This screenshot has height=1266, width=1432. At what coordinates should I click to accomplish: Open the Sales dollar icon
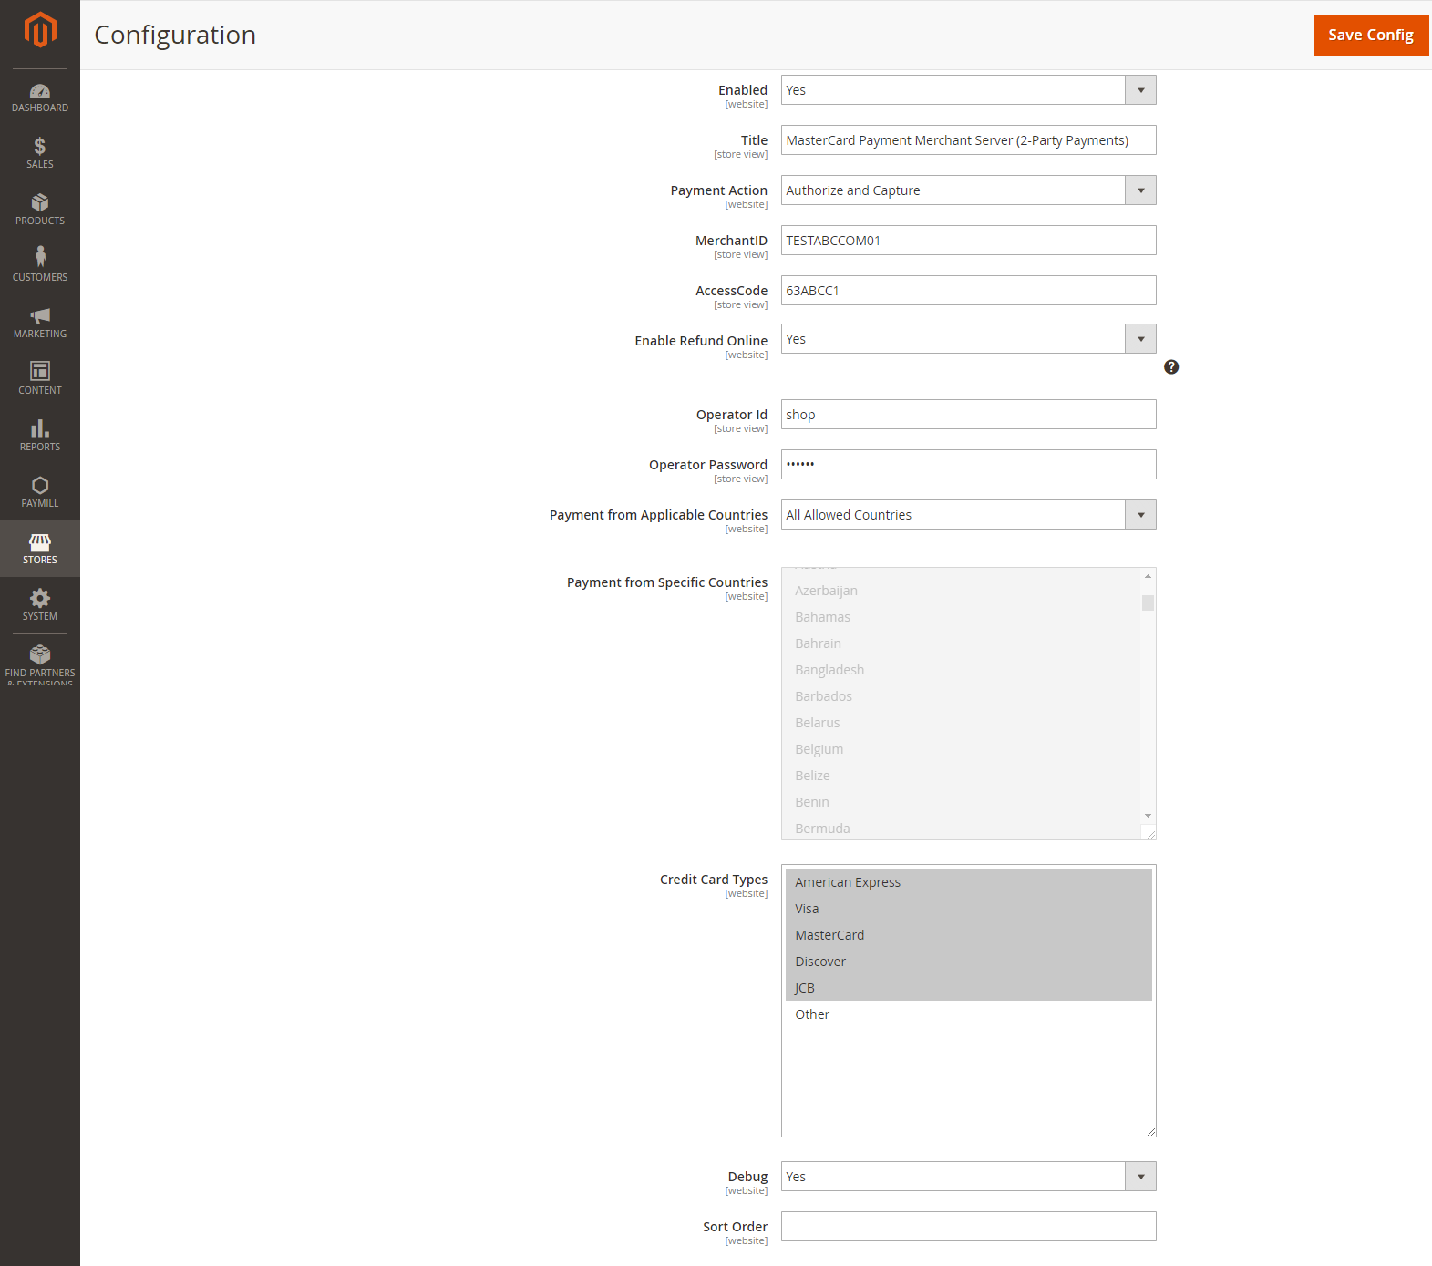(x=40, y=146)
